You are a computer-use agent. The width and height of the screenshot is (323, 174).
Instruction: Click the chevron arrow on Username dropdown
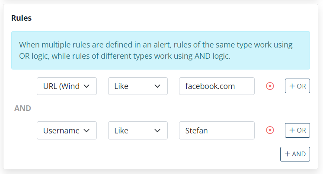86,130
